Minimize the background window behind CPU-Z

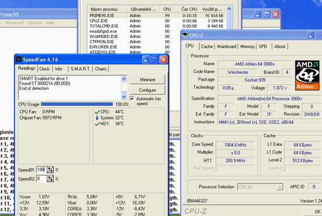point(258,15)
